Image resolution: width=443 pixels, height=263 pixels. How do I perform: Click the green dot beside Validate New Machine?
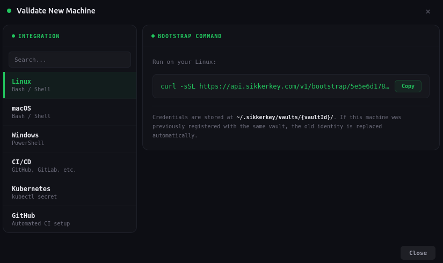click(x=9, y=11)
